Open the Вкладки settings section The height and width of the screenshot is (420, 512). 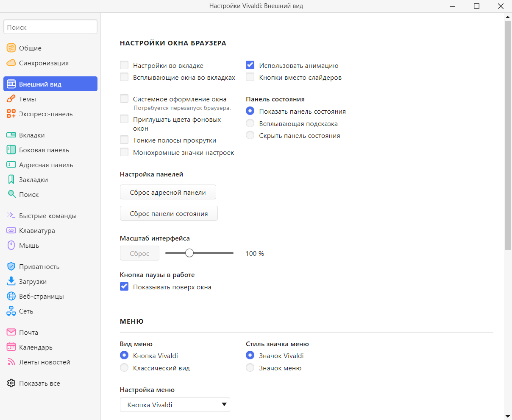click(x=50, y=135)
